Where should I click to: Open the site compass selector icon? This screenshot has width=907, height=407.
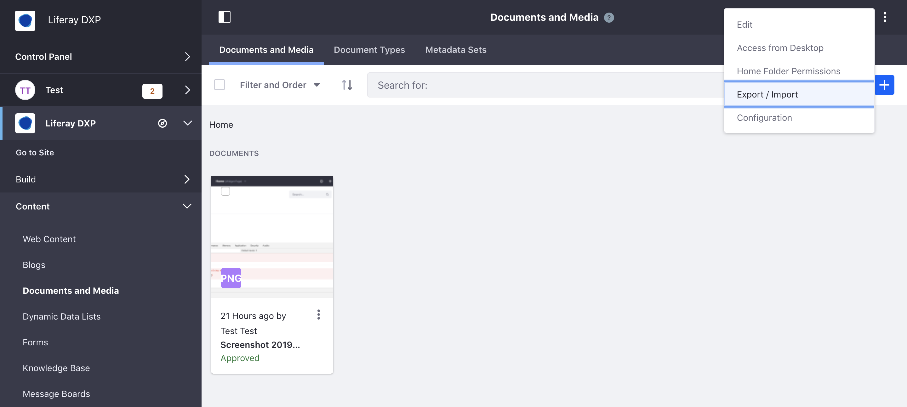point(162,123)
